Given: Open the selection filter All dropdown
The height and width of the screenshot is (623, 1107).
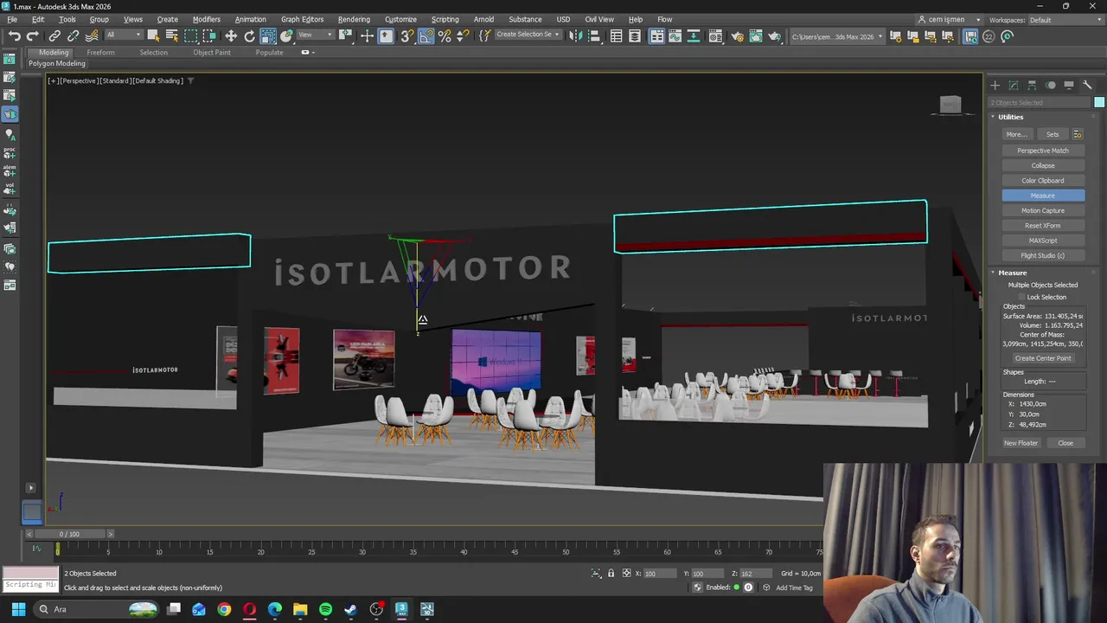Looking at the screenshot, I should (124, 35).
